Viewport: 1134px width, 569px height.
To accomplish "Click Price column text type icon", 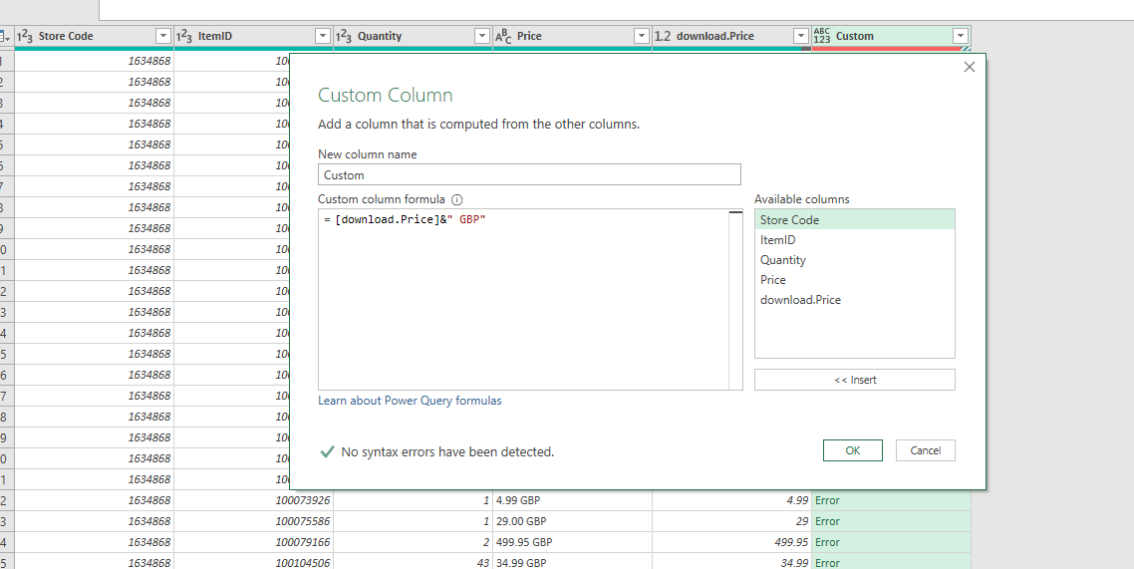I will pyautogui.click(x=503, y=36).
